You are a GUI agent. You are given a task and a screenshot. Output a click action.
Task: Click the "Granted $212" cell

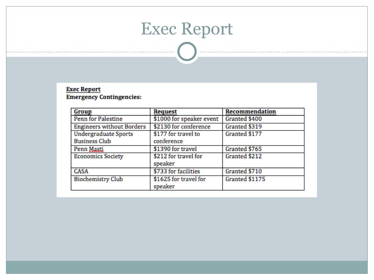point(263,160)
